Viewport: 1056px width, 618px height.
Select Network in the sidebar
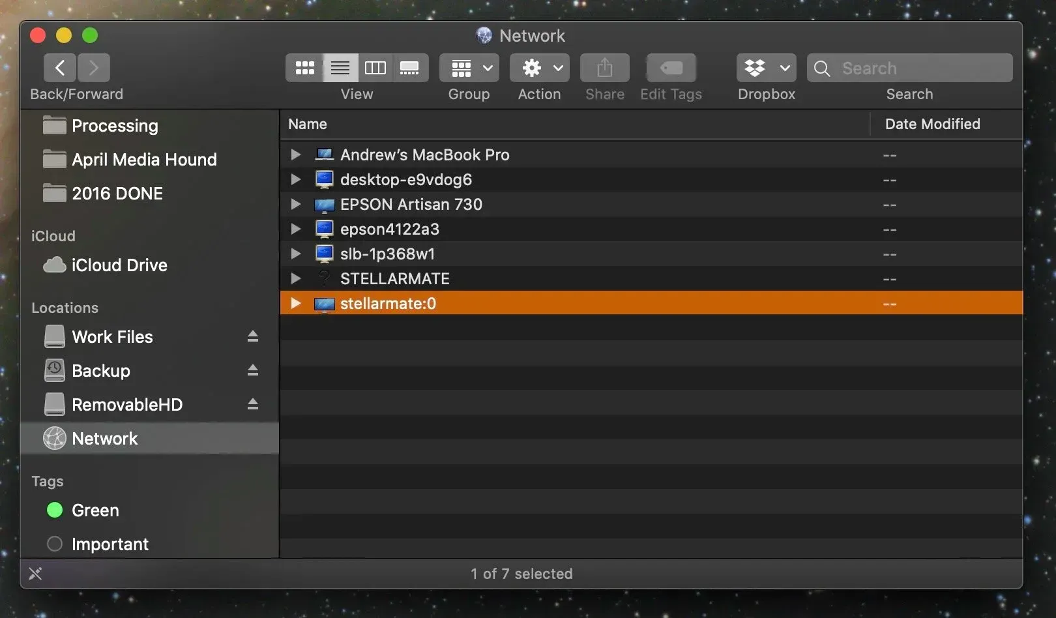(104, 438)
